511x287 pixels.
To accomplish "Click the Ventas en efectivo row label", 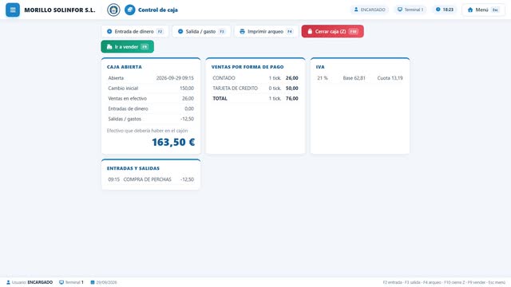I will click(x=128, y=98).
